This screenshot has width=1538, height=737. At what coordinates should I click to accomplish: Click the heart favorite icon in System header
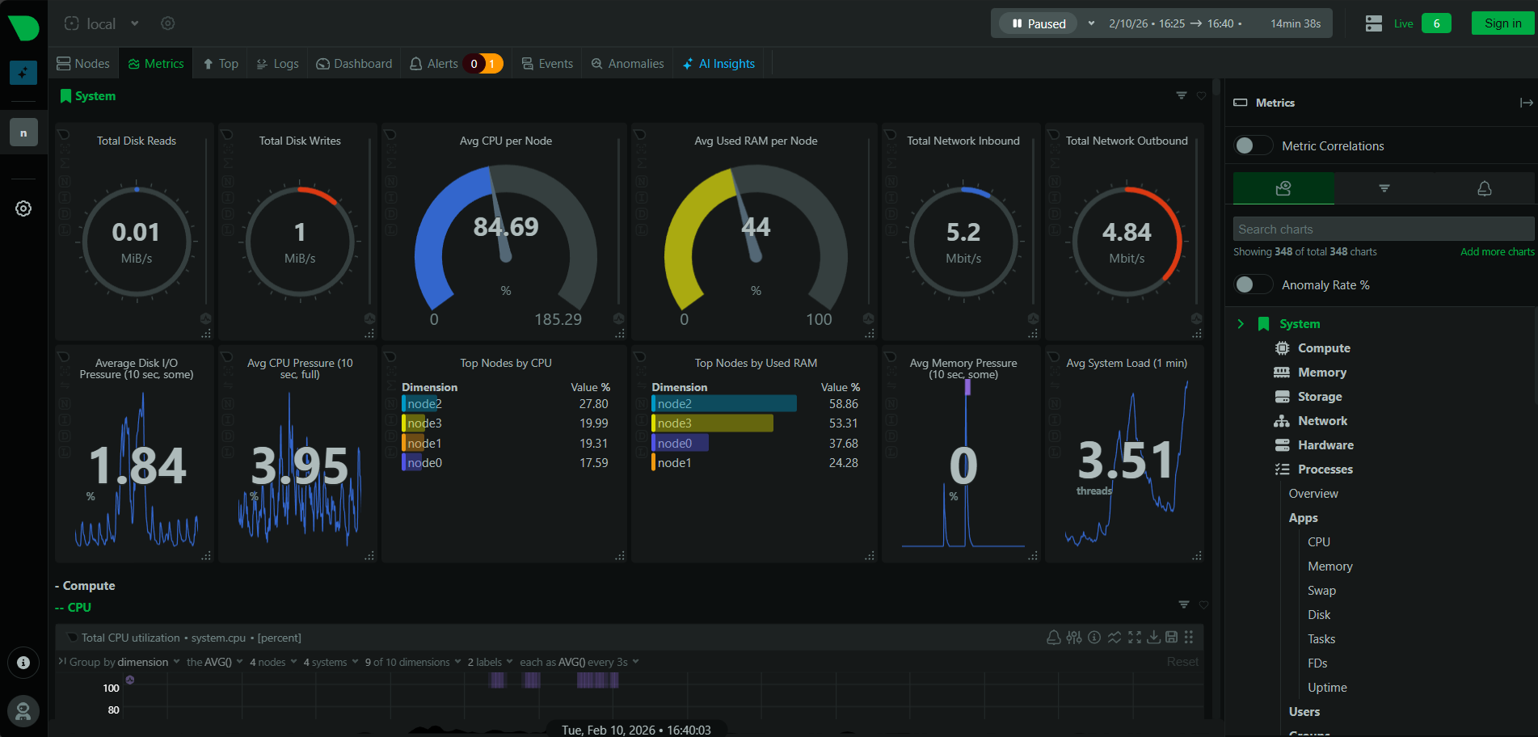pyautogui.click(x=1202, y=95)
